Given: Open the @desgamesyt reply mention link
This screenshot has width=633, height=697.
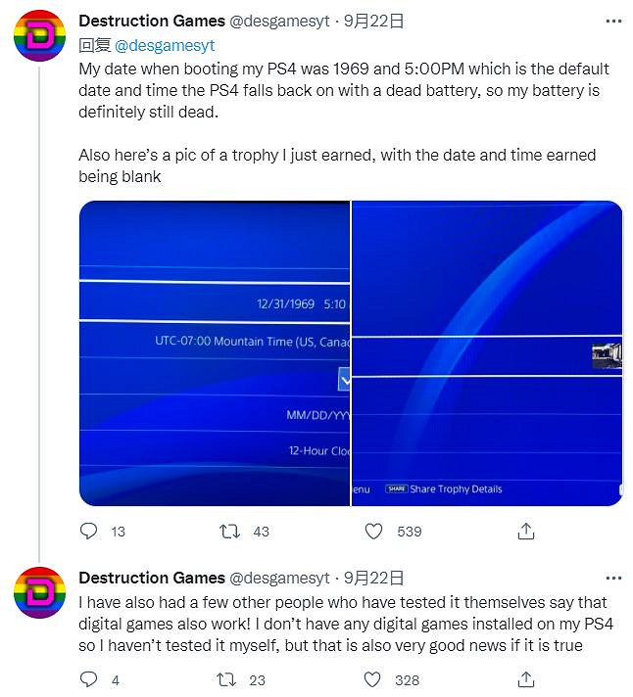Looking at the screenshot, I should (x=166, y=45).
